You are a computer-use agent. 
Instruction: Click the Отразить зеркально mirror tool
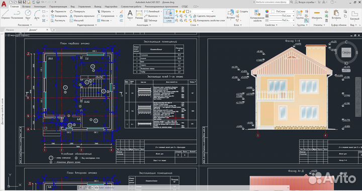[82, 16]
